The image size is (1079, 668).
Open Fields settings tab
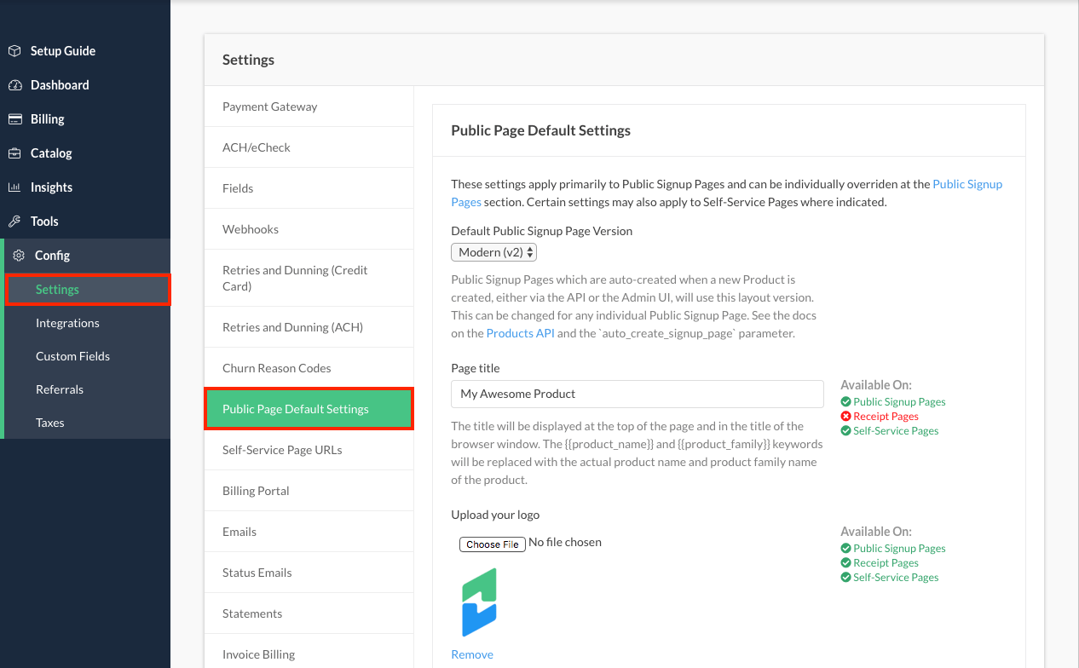[x=309, y=188]
